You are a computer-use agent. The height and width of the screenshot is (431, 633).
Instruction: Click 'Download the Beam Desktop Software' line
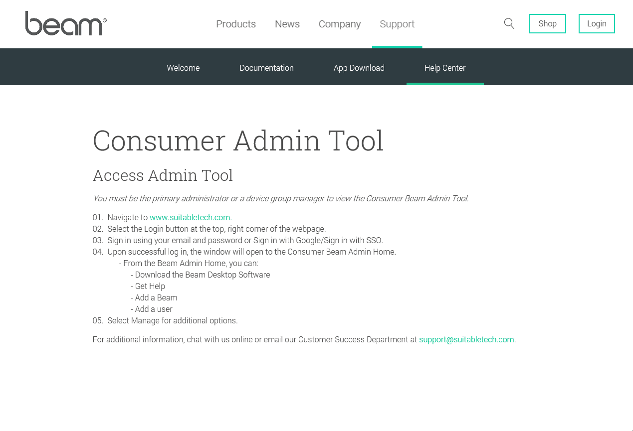point(201,275)
